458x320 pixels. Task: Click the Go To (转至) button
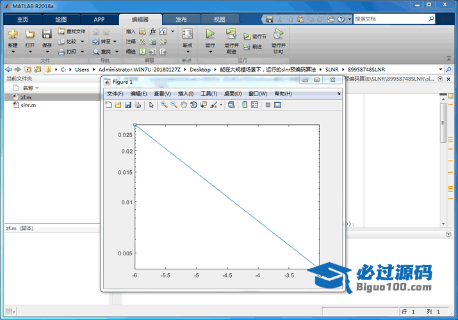pos(102,42)
